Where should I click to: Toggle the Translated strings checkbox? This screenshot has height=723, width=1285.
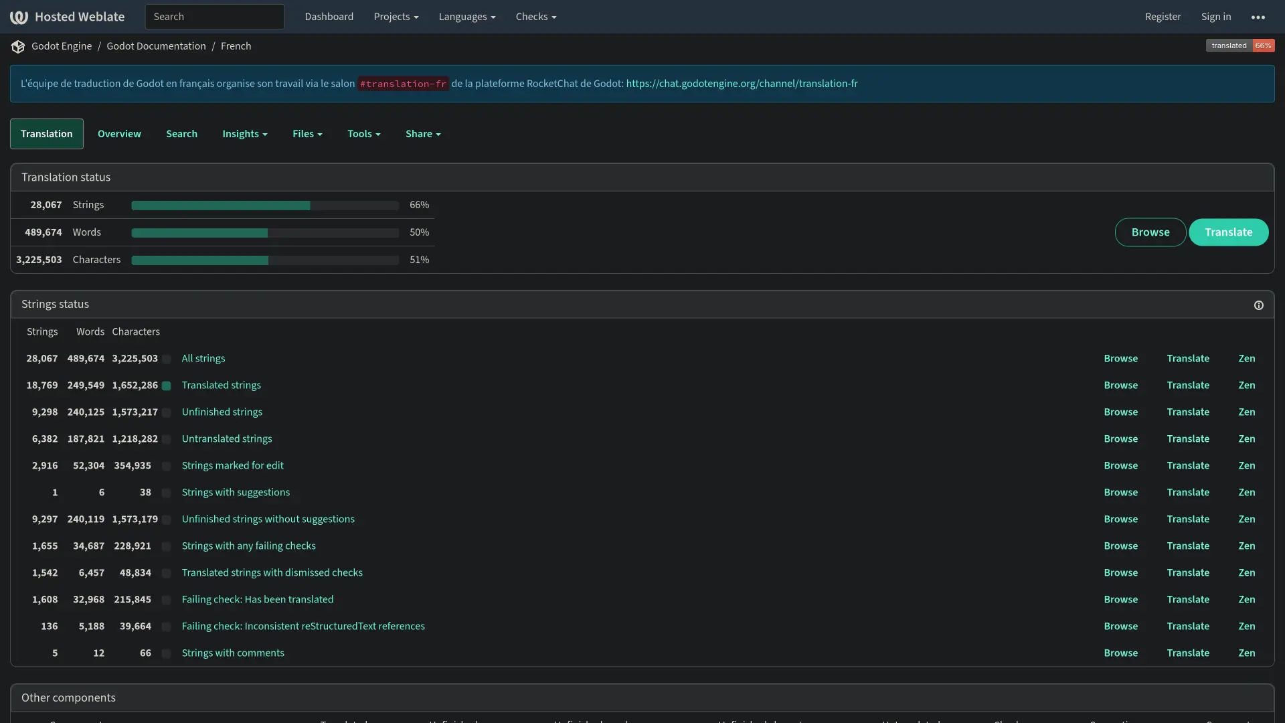tap(166, 386)
